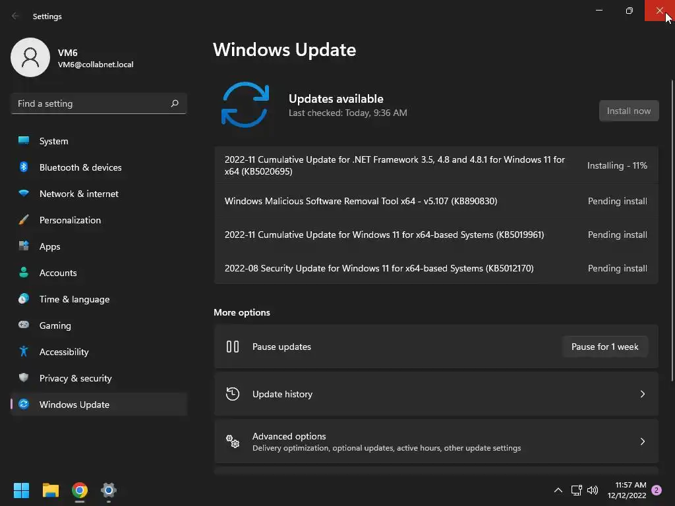Image resolution: width=675 pixels, height=506 pixels.
Task: Select Time & language category
Action: tap(99, 298)
